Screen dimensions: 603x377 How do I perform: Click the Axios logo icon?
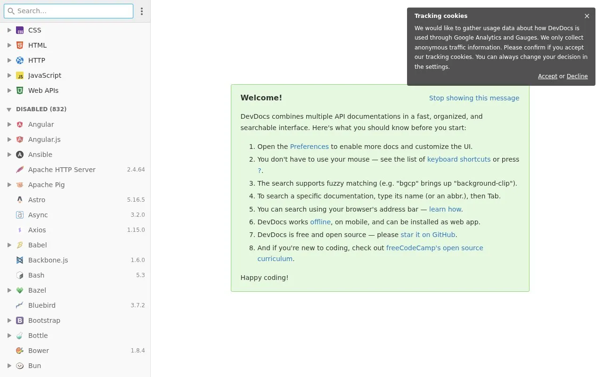20,230
